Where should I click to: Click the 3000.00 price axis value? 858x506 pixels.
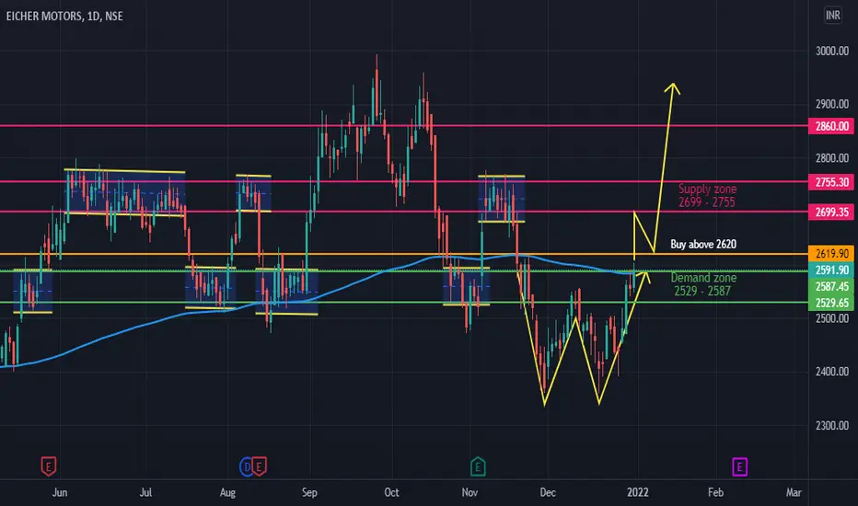click(831, 51)
